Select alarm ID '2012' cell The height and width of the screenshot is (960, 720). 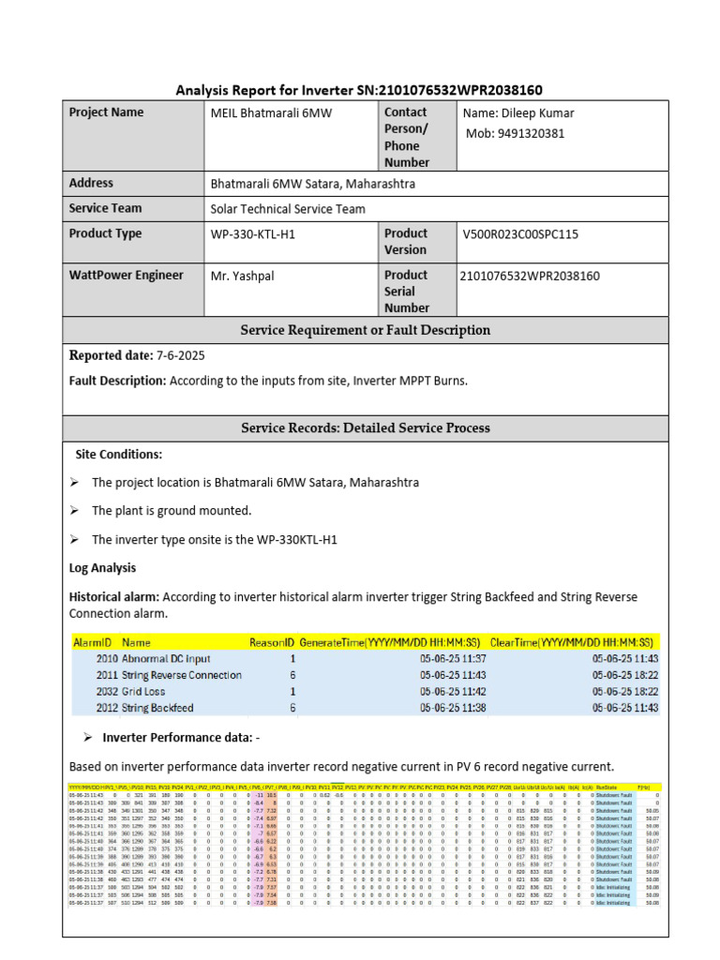[107, 708]
